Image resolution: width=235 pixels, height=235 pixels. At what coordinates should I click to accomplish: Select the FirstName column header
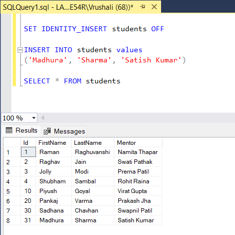coord(54,143)
